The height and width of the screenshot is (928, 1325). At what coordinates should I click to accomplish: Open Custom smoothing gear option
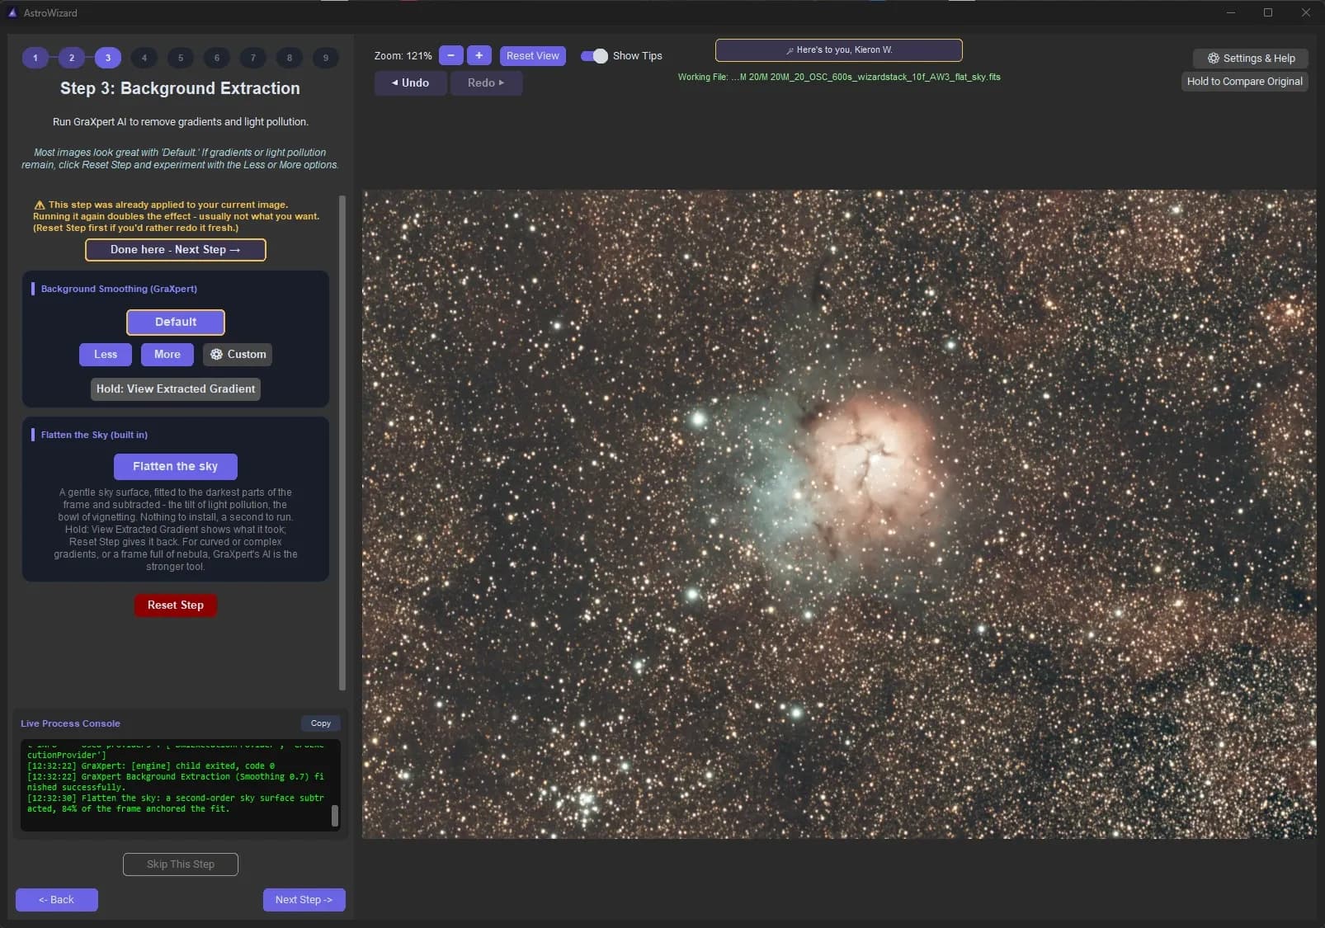pyautogui.click(x=238, y=354)
